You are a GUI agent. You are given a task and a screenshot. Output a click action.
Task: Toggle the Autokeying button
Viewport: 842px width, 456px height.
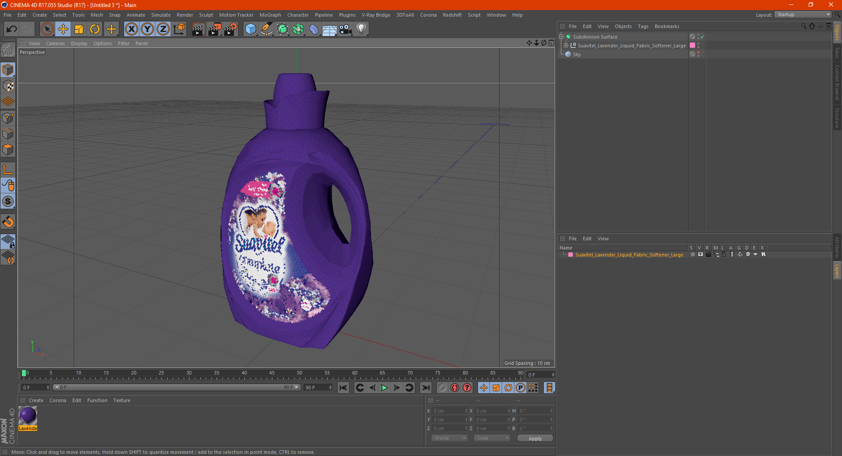455,388
